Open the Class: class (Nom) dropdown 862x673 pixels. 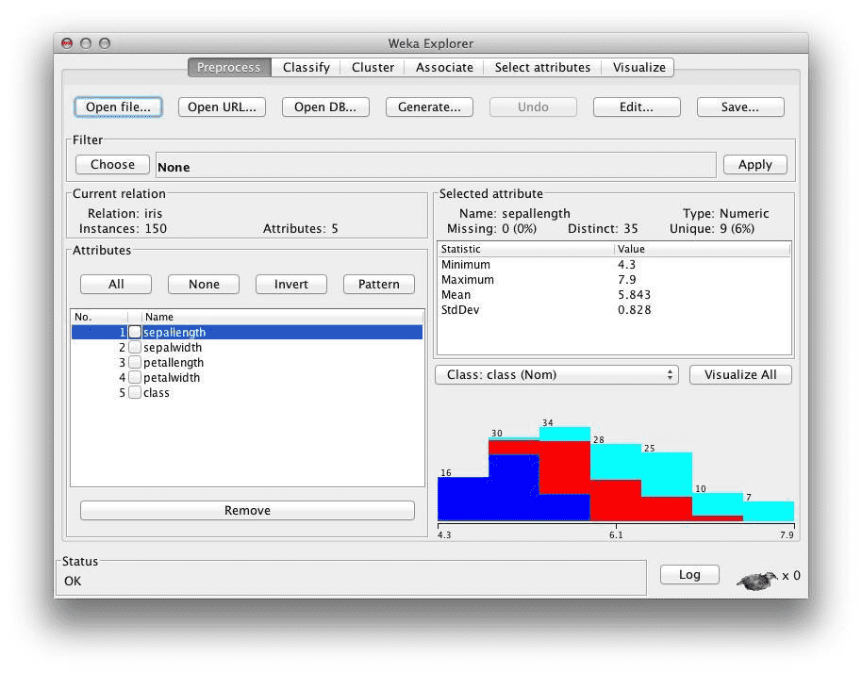pyautogui.click(x=556, y=375)
